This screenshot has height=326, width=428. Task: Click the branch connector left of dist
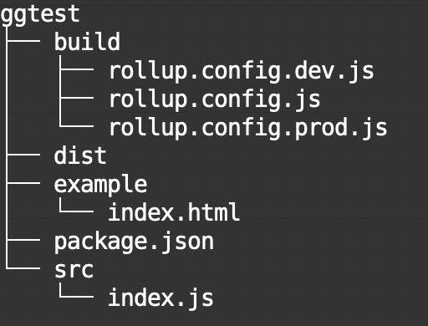(x=23, y=155)
